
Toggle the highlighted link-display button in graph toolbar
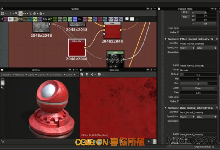click(x=21, y=13)
